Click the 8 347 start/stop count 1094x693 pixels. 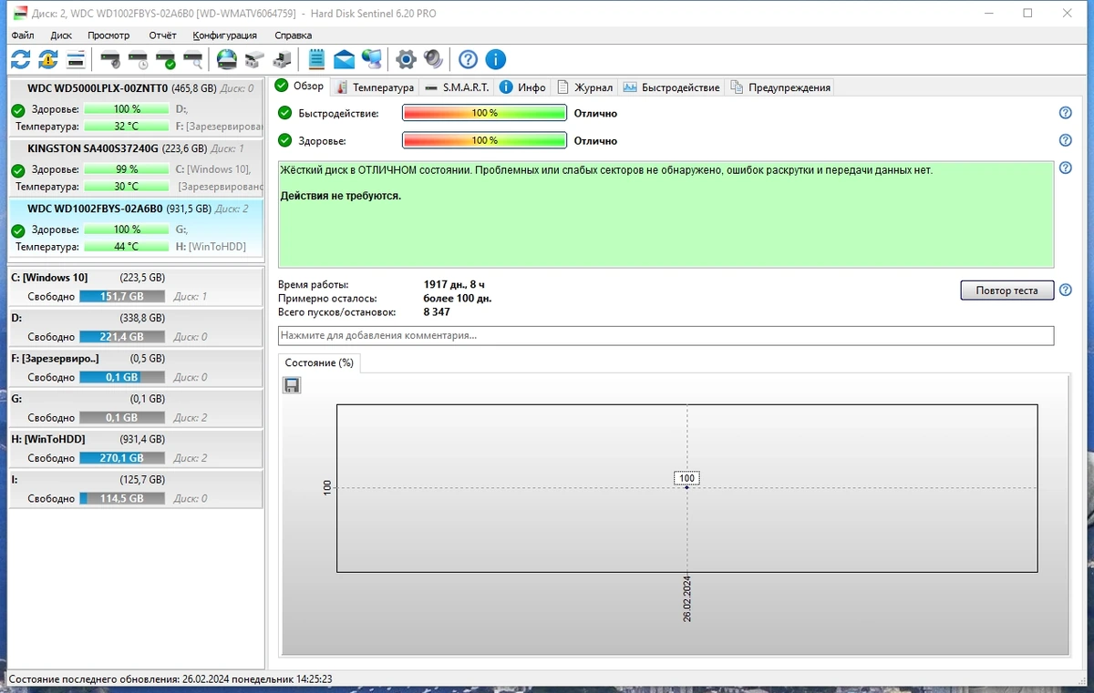coord(437,312)
